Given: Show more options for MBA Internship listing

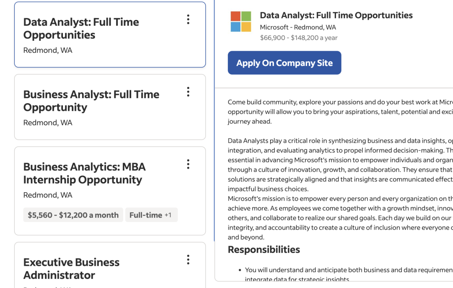Looking at the screenshot, I should coord(188,164).
